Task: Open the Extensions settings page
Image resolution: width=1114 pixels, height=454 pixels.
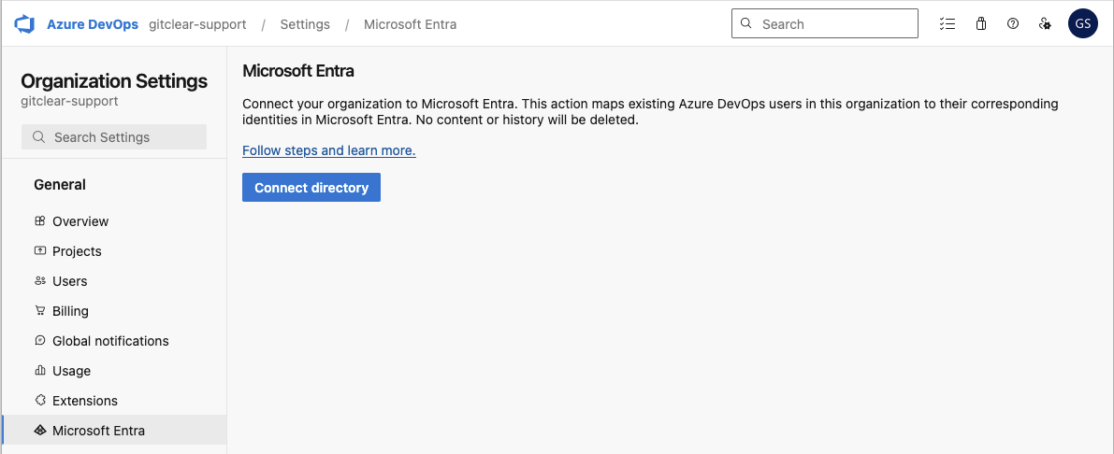Action: [84, 401]
